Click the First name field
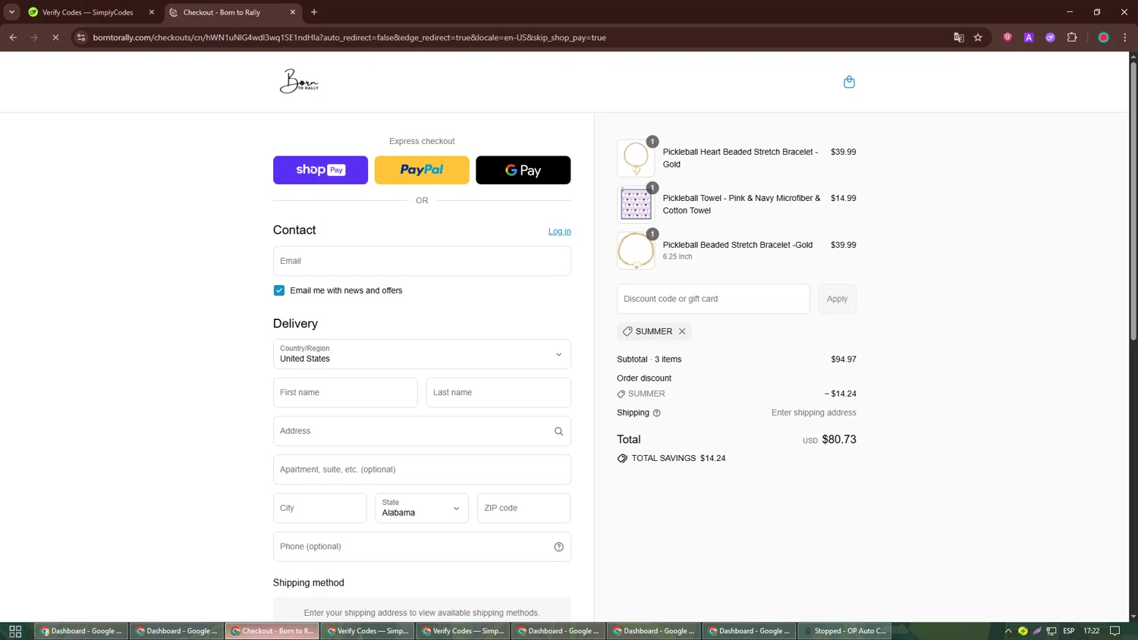Viewport: 1138px width, 640px height. tap(345, 393)
